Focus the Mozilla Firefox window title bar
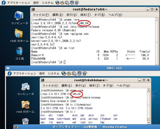The height and width of the screenshot is (129, 160). tap(87, 127)
